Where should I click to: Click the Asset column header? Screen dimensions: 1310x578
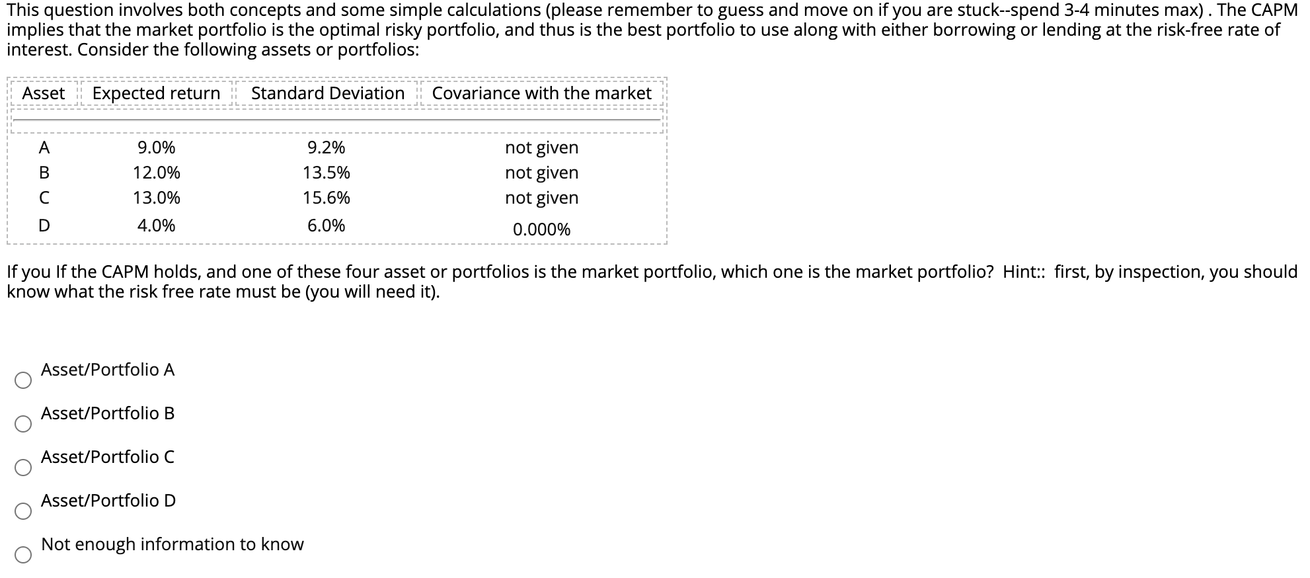(x=44, y=93)
